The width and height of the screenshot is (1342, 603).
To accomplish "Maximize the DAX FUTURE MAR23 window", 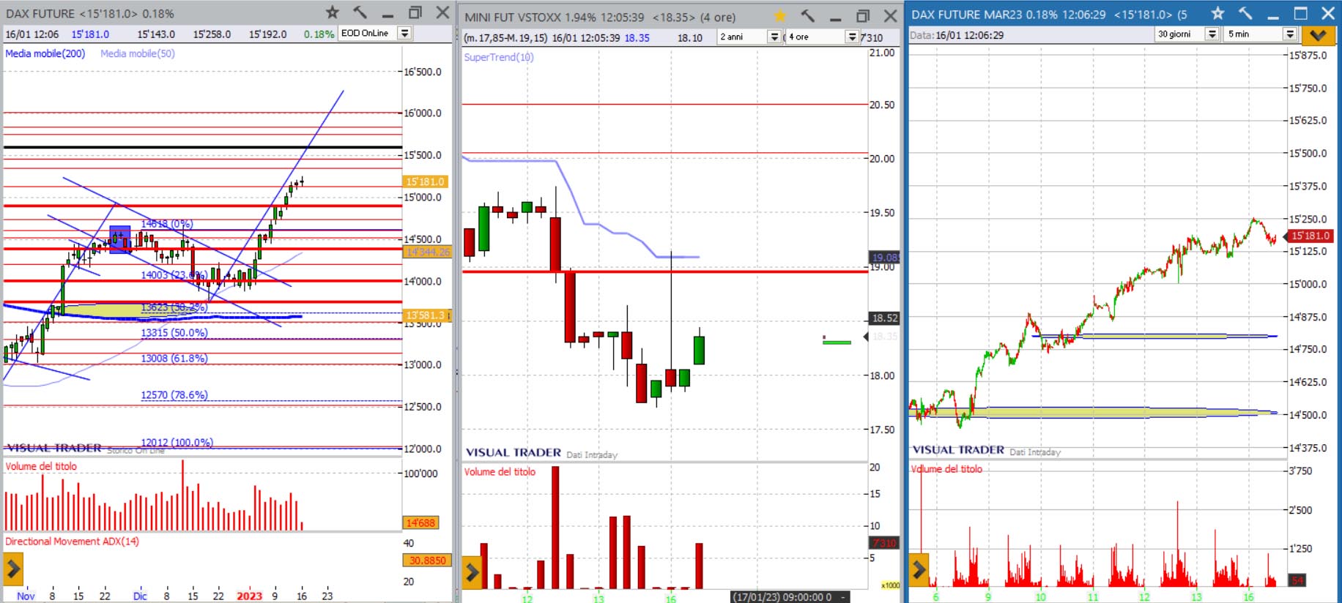I will pos(1301,13).
